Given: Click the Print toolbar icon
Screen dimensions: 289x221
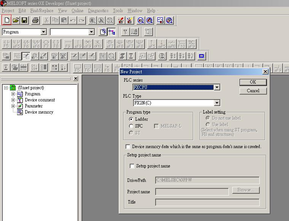Looking at the screenshot, I should coord(35,20).
